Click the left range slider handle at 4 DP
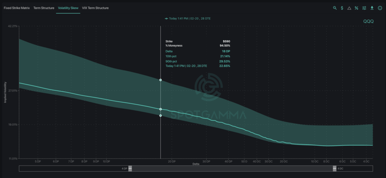 [130, 169]
